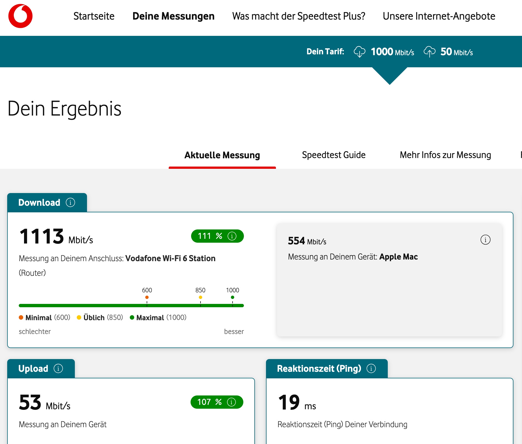Click the Minimal (600) legend entry
522x444 pixels.
pos(44,317)
